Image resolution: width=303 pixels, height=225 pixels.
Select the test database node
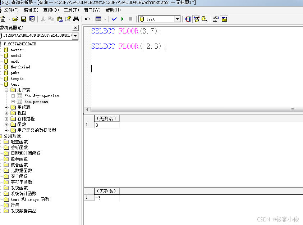pos(15,84)
